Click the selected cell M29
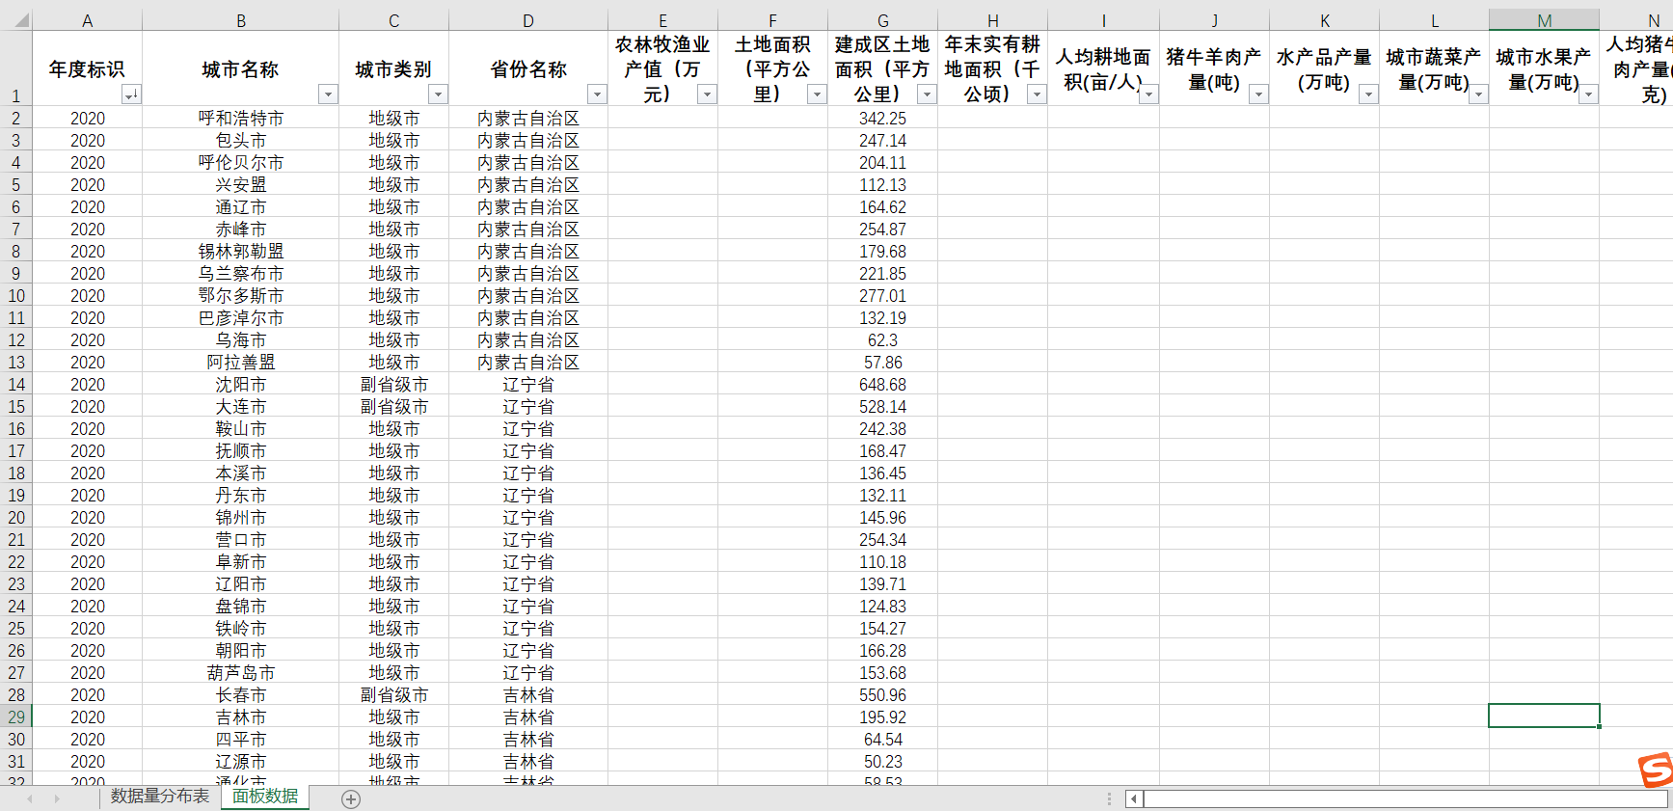 [x=1544, y=716]
